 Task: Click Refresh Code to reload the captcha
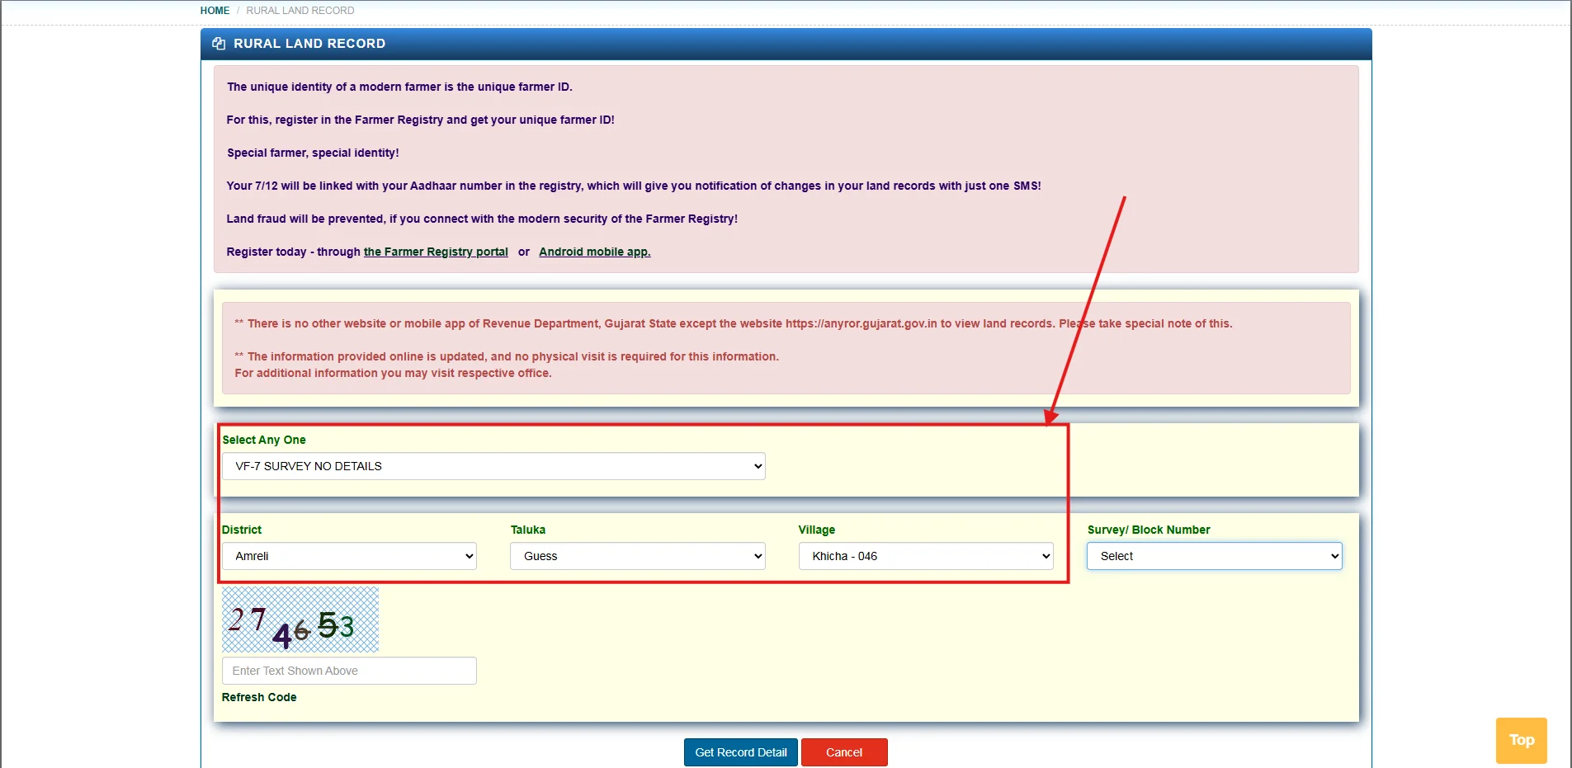[259, 697]
